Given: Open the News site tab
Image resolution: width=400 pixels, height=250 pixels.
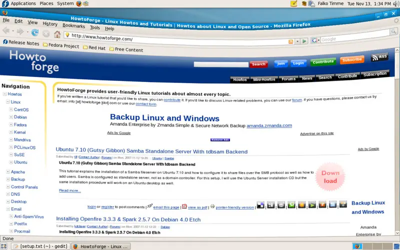Looking at the screenshot, I should pos(307,78).
